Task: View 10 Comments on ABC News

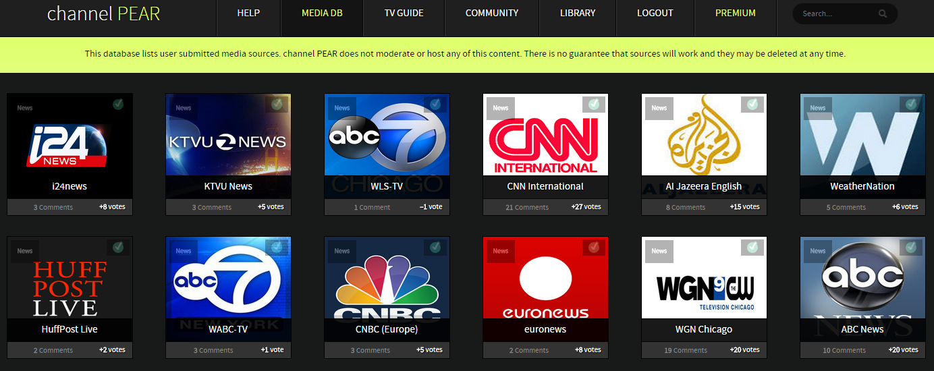Action: [844, 350]
